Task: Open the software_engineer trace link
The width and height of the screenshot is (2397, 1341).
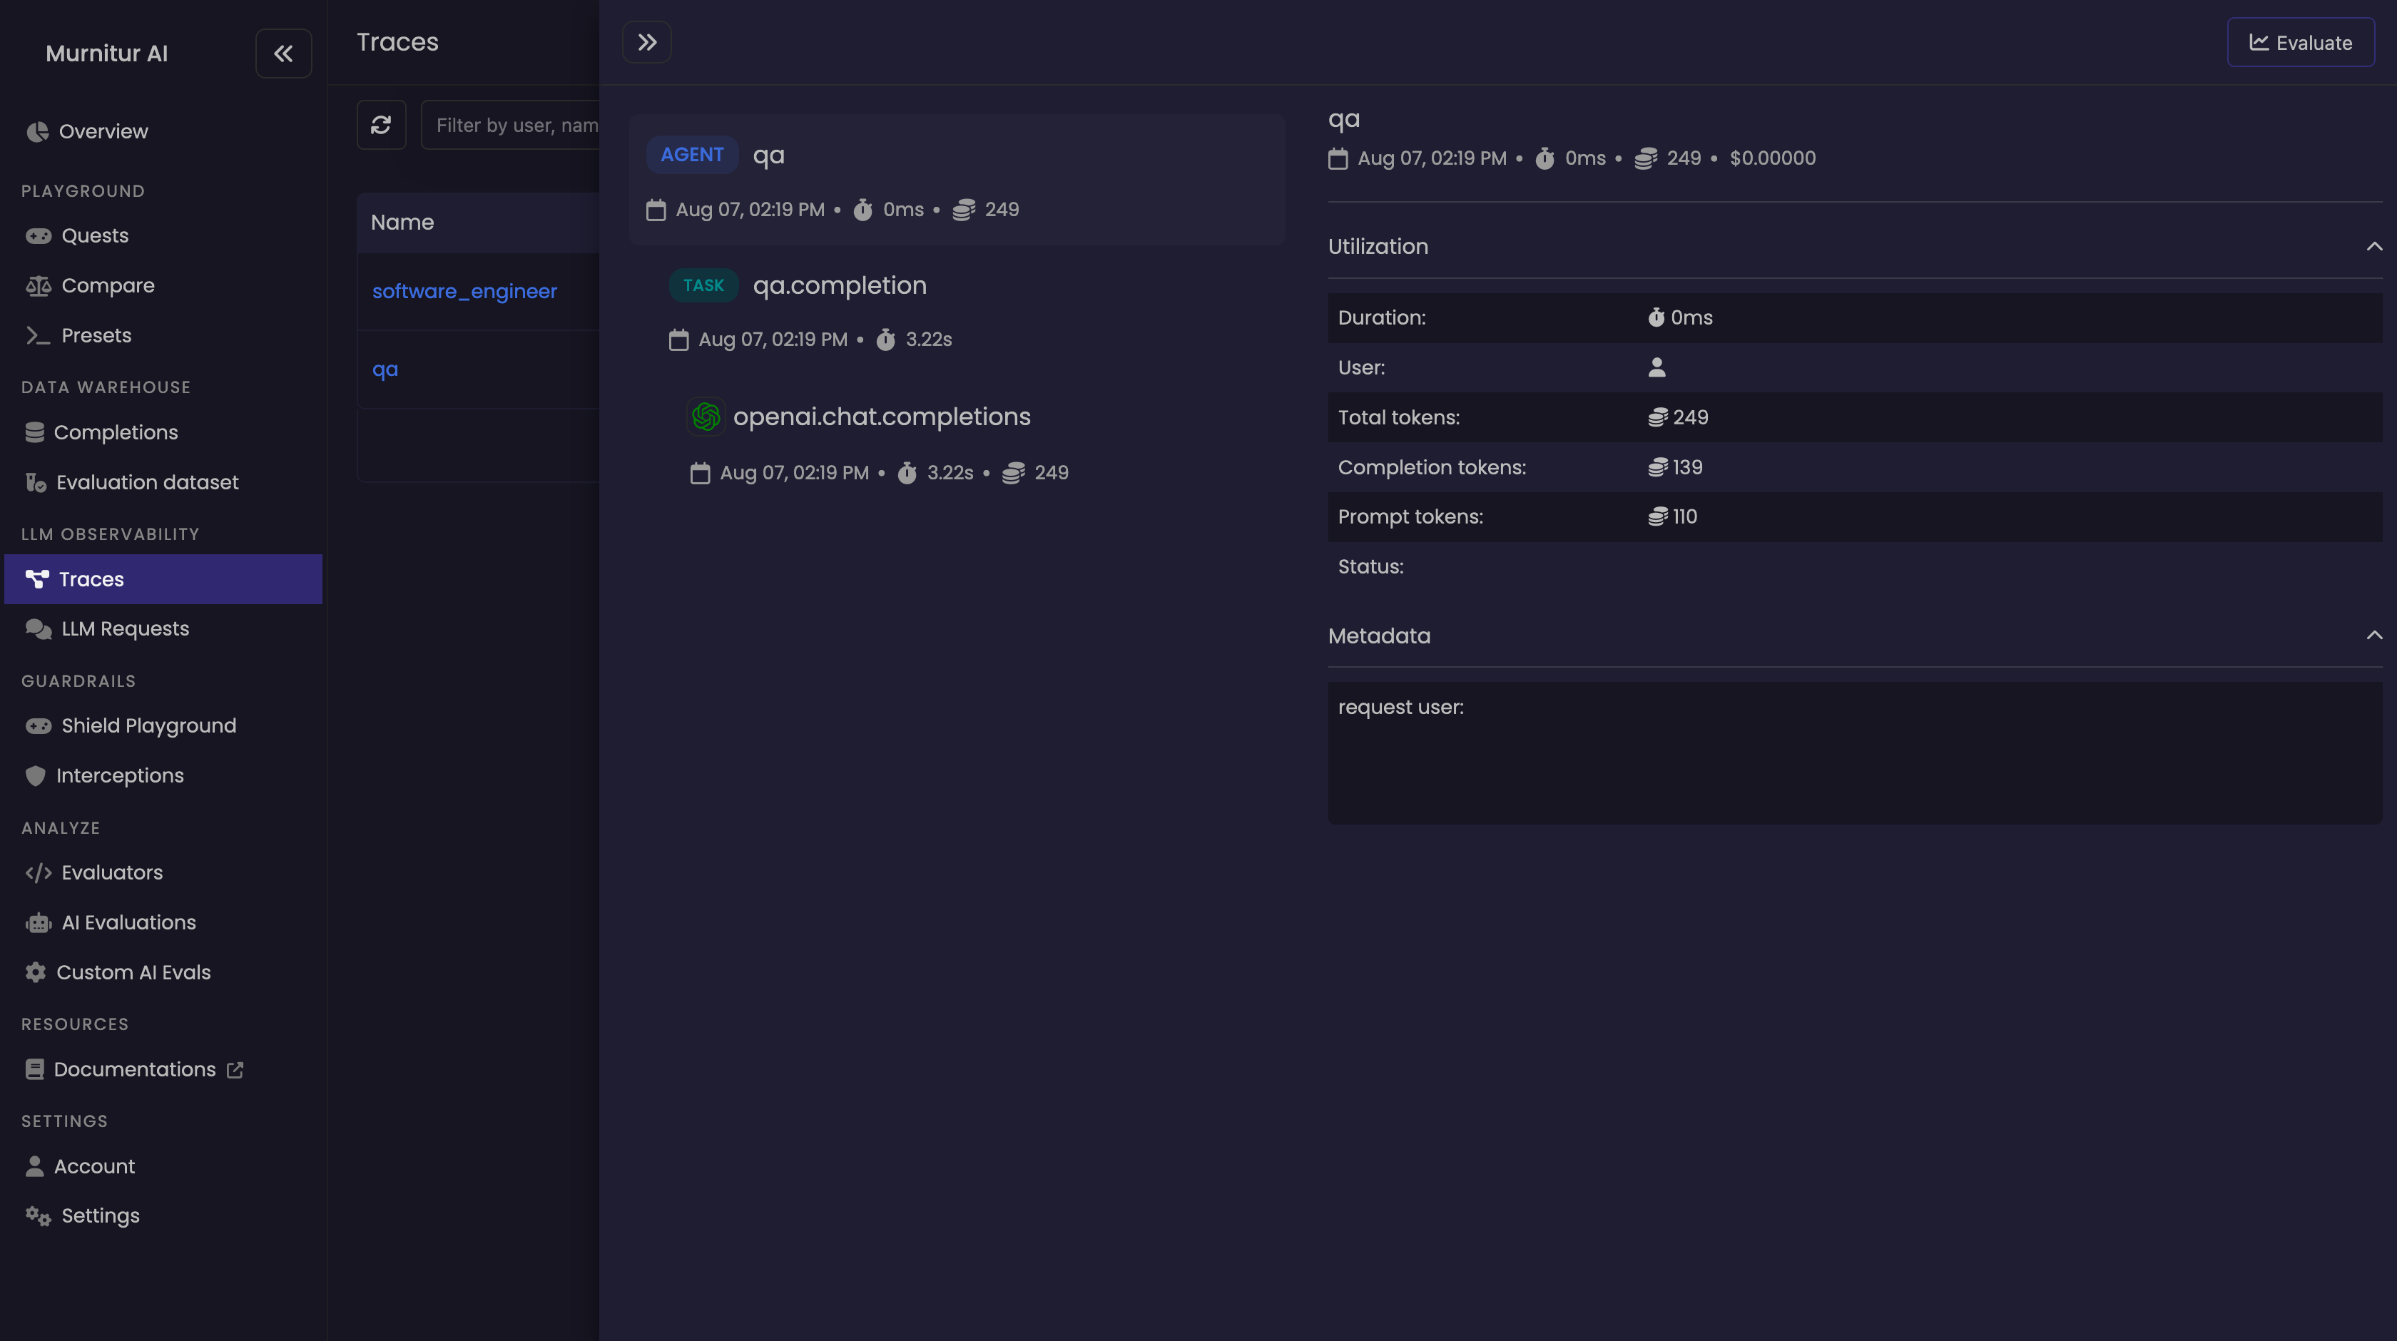Action: (464, 291)
